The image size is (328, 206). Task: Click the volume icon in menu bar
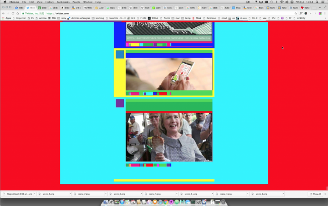coord(287,2)
